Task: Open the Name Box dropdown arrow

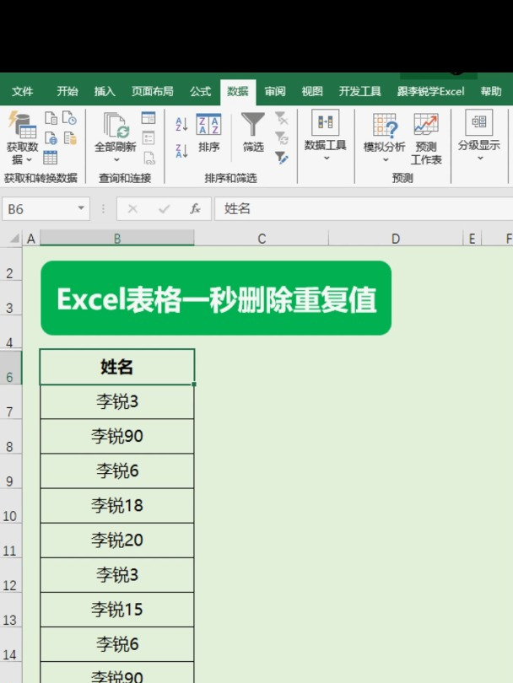Action: (x=81, y=208)
